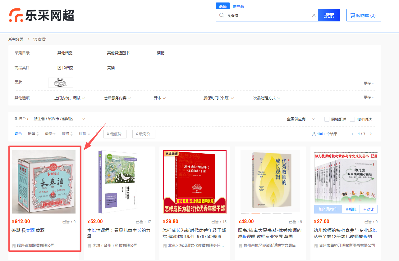Click the 乐采网超 logo
This screenshot has width=399, height=261.
click(x=41, y=16)
